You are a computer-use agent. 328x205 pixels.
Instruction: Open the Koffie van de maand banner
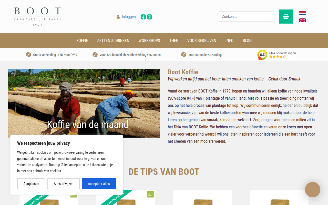84,103
